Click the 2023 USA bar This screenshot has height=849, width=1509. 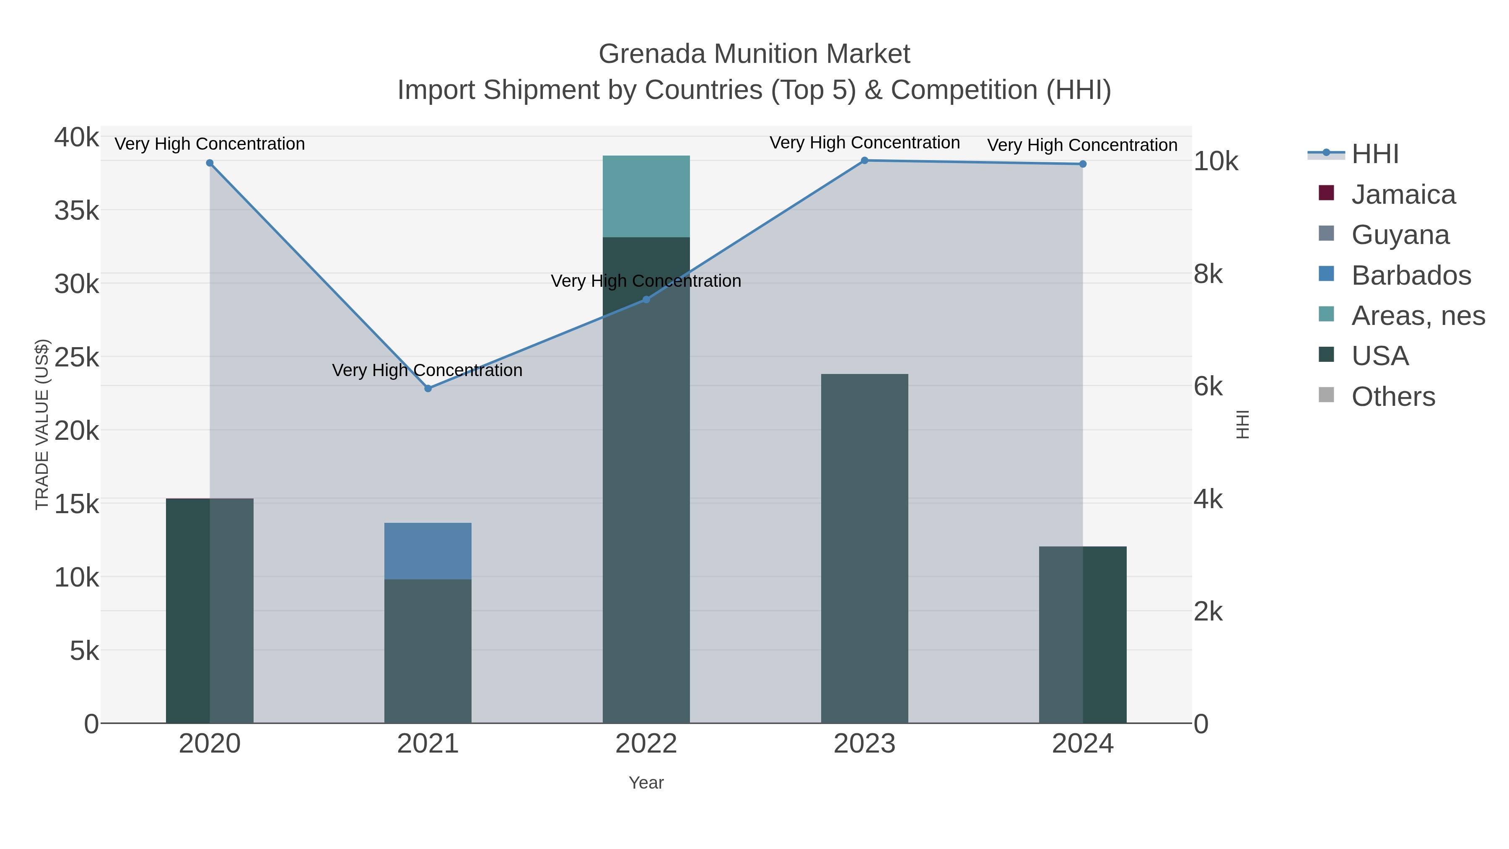tap(865, 548)
